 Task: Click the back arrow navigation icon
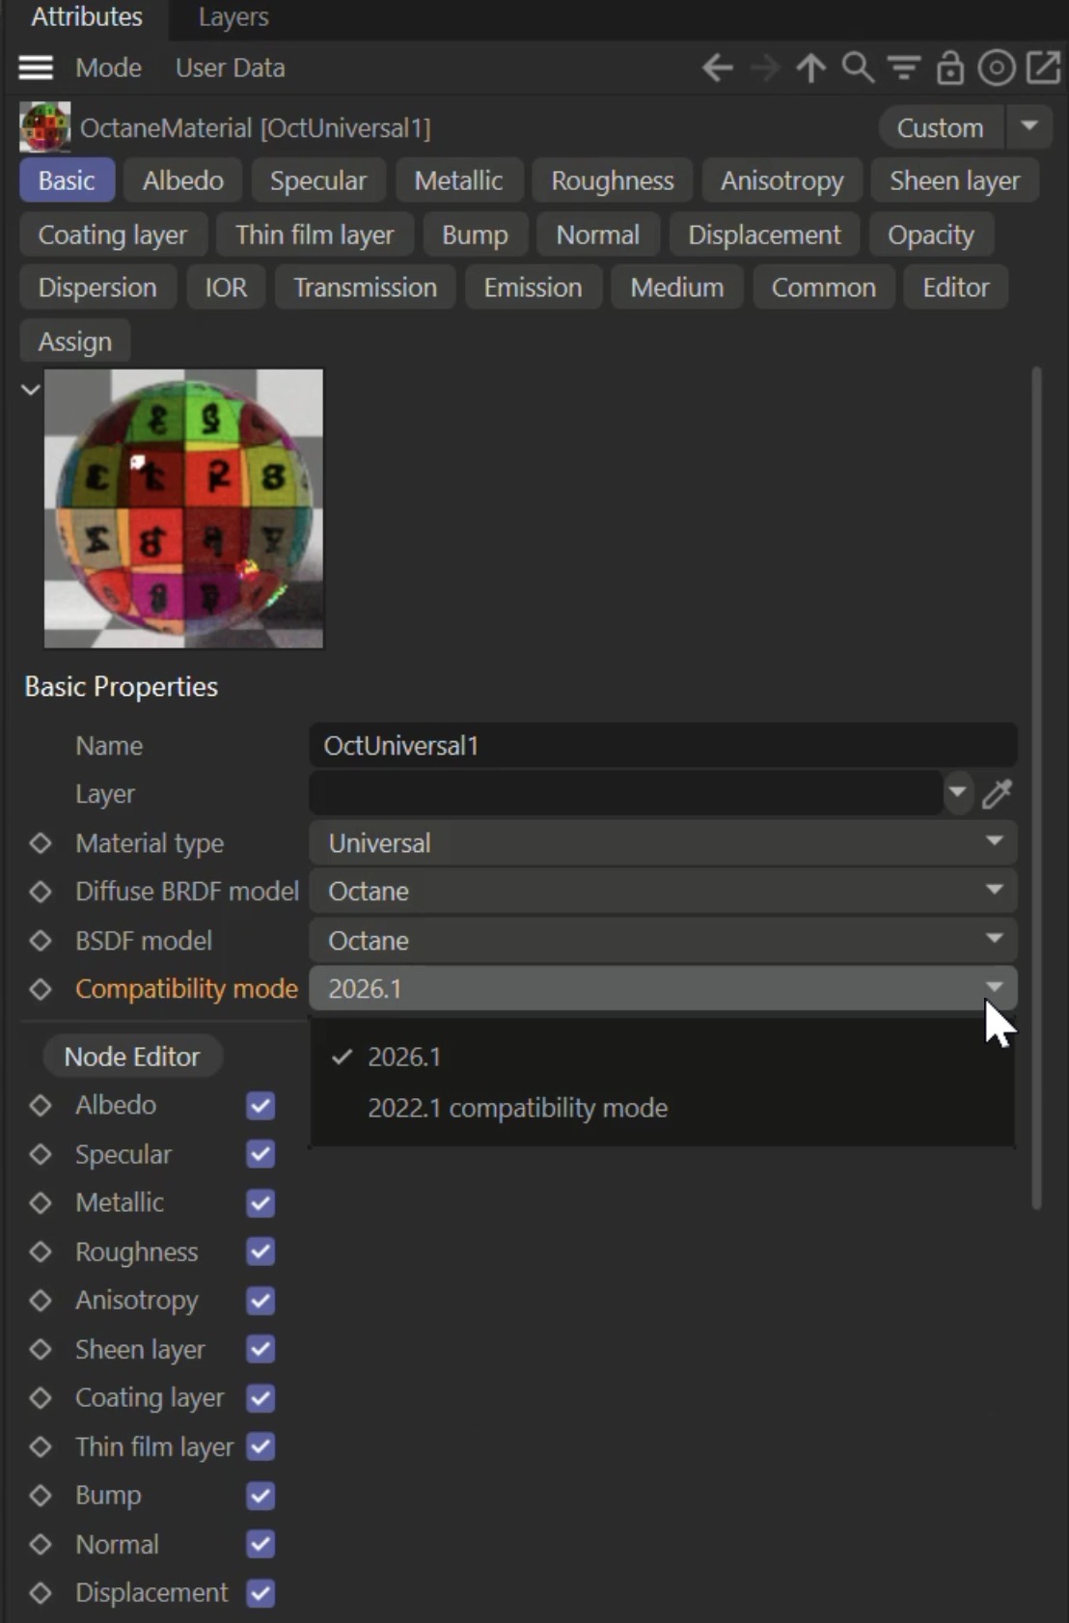pos(717,69)
